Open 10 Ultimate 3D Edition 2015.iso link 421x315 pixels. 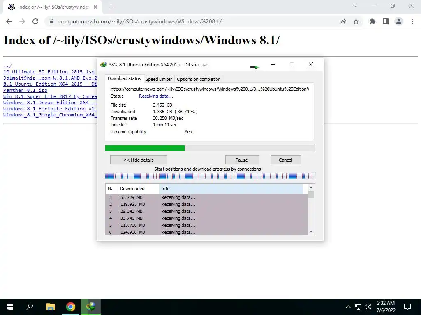(x=49, y=72)
